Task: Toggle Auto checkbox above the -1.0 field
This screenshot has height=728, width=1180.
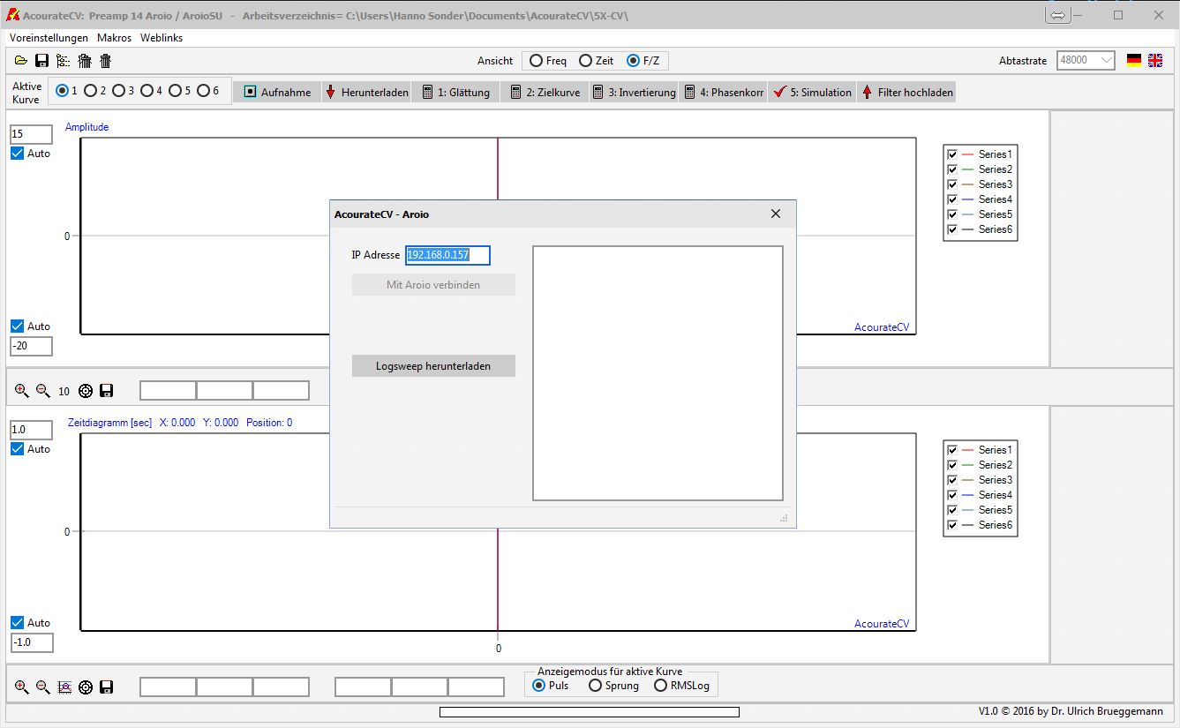Action: 18,623
